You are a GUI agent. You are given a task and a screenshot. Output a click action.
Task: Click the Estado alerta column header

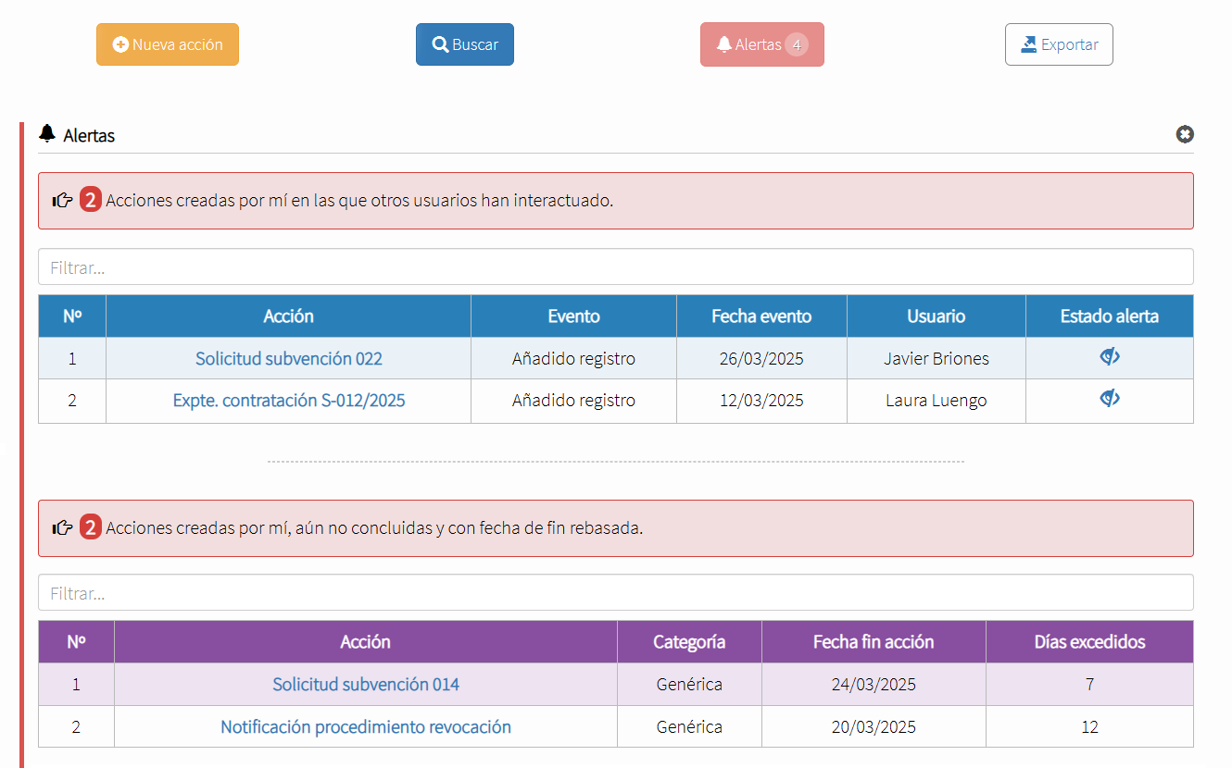(x=1109, y=316)
